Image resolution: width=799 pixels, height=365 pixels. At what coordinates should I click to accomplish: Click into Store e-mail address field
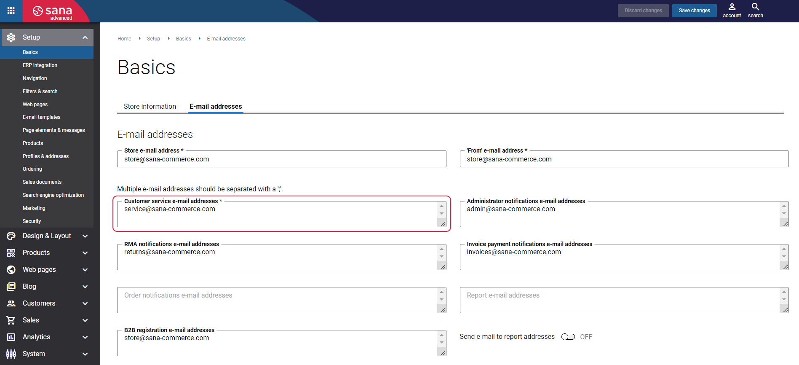click(281, 159)
